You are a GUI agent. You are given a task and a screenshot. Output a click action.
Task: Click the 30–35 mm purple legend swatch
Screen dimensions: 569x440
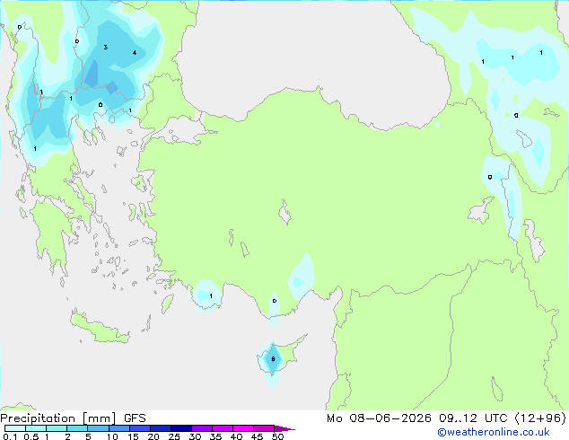pyautogui.click(x=201, y=428)
